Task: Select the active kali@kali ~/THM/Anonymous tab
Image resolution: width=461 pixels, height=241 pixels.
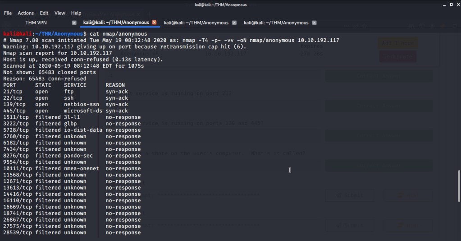Action: [116, 23]
